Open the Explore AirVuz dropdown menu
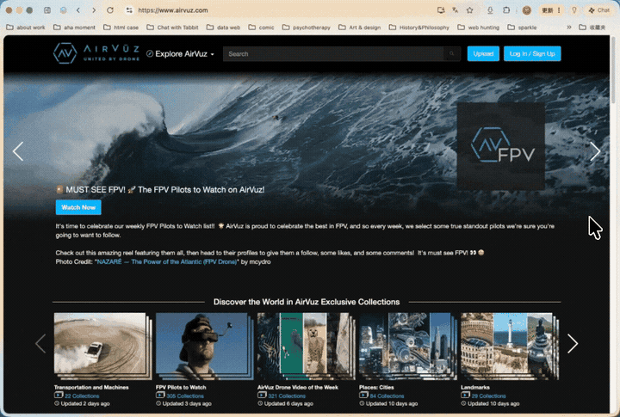The width and height of the screenshot is (620, 417). point(180,54)
